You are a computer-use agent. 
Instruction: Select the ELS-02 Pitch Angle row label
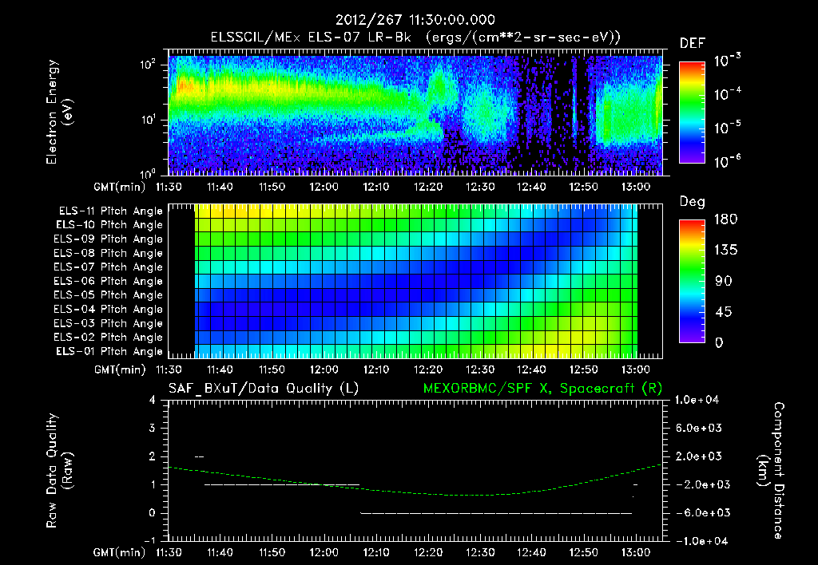pyautogui.click(x=108, y=338)
